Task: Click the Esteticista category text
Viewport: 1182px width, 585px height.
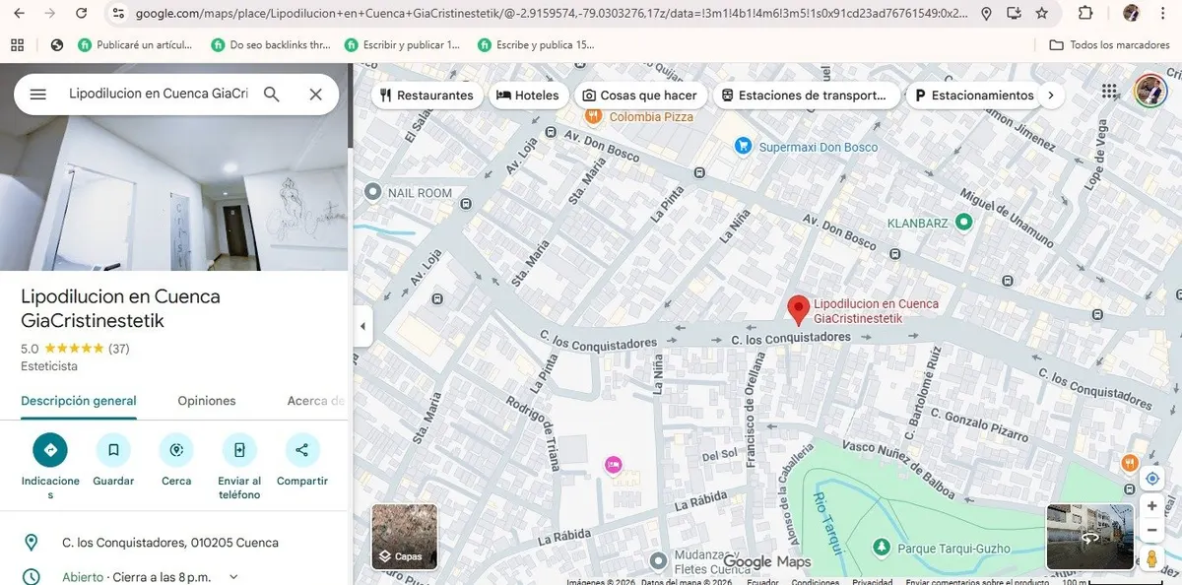Action: click(x=49, y=366)
